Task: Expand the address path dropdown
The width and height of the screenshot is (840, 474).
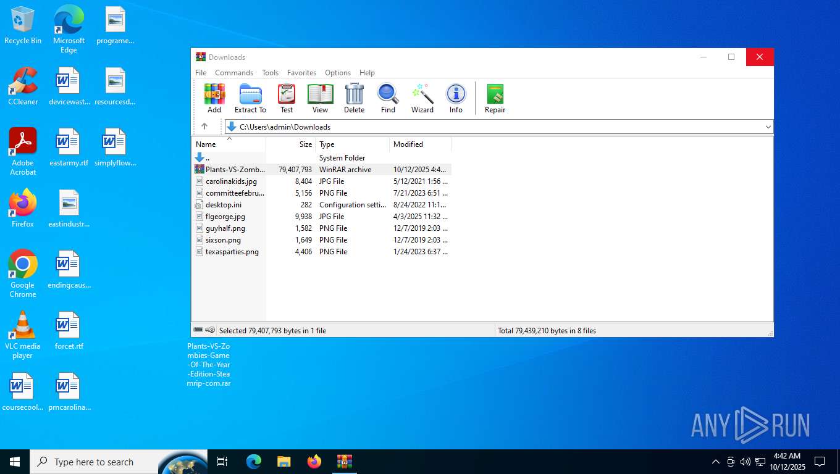Action: (x=768, y=127)
